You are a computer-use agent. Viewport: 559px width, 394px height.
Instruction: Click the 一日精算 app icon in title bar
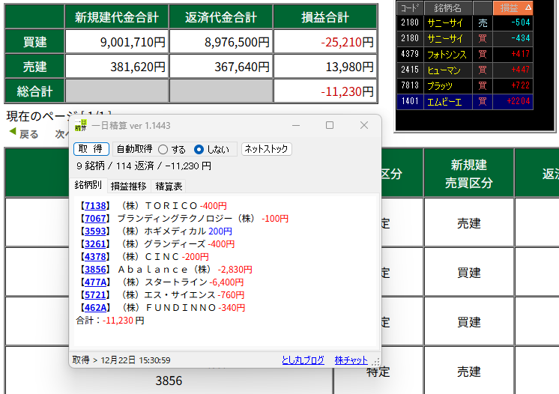[x=81, y=126]
